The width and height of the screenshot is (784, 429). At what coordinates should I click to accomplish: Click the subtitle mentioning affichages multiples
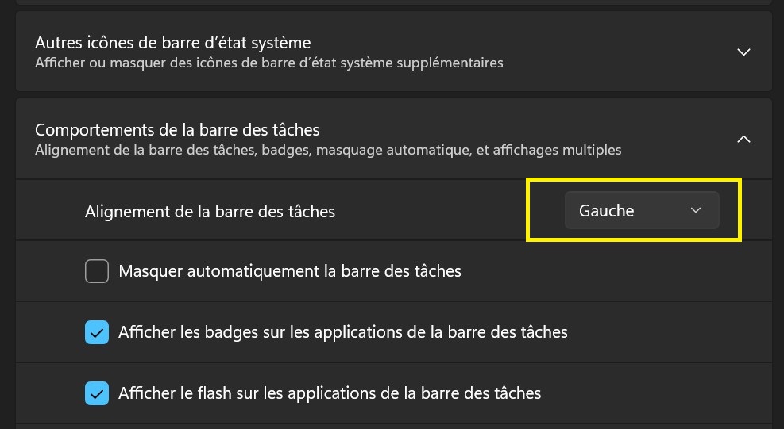tap(327, 150)
